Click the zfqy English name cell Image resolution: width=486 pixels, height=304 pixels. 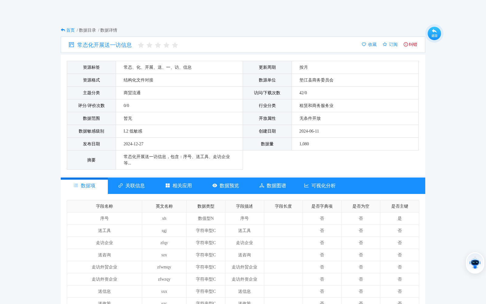(x=164, y=243)
